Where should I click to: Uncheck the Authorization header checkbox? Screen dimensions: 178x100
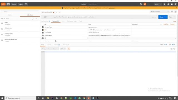click(43, 36)
